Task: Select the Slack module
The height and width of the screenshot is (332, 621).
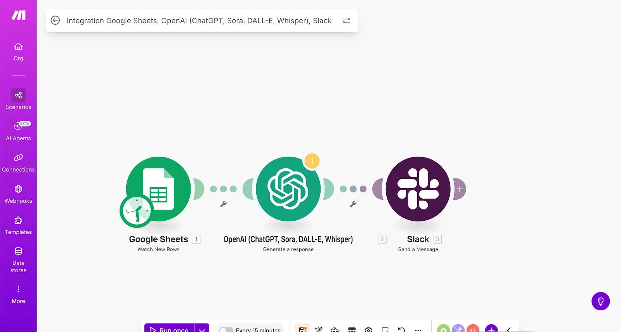Action: pyautogui.click(x=418, y=189)
